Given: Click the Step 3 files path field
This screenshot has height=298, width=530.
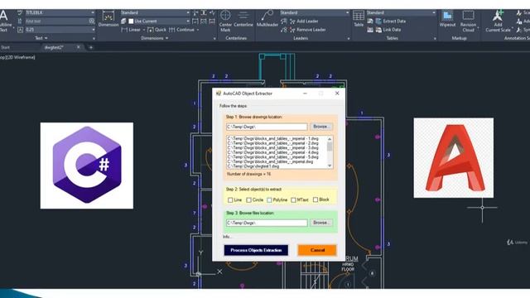Looking at the screenshot, I should pos(267,223).
